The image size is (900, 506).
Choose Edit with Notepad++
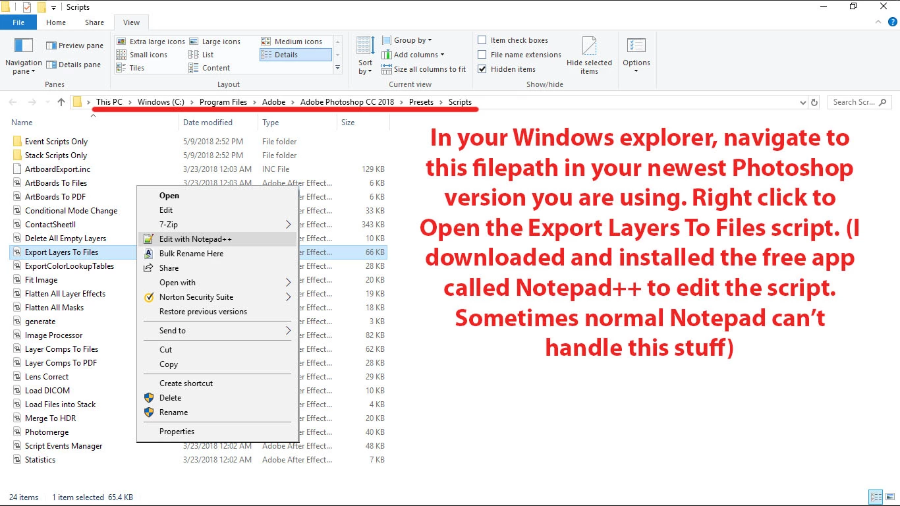tap(217, 239)
